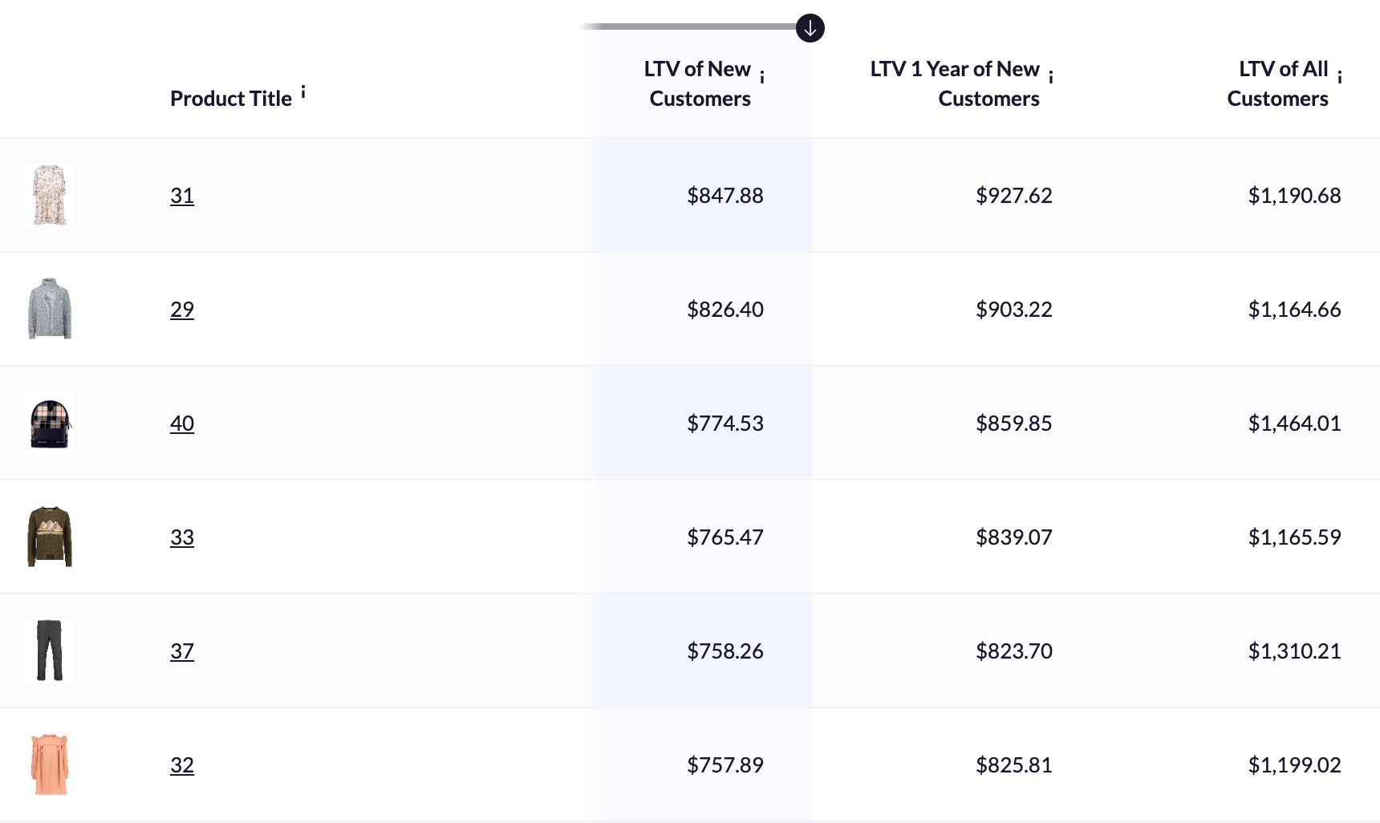Screen dimensions: 1380x823
Task: Open product 33 link
Action: pyautogui.click(x=182, y=537)
